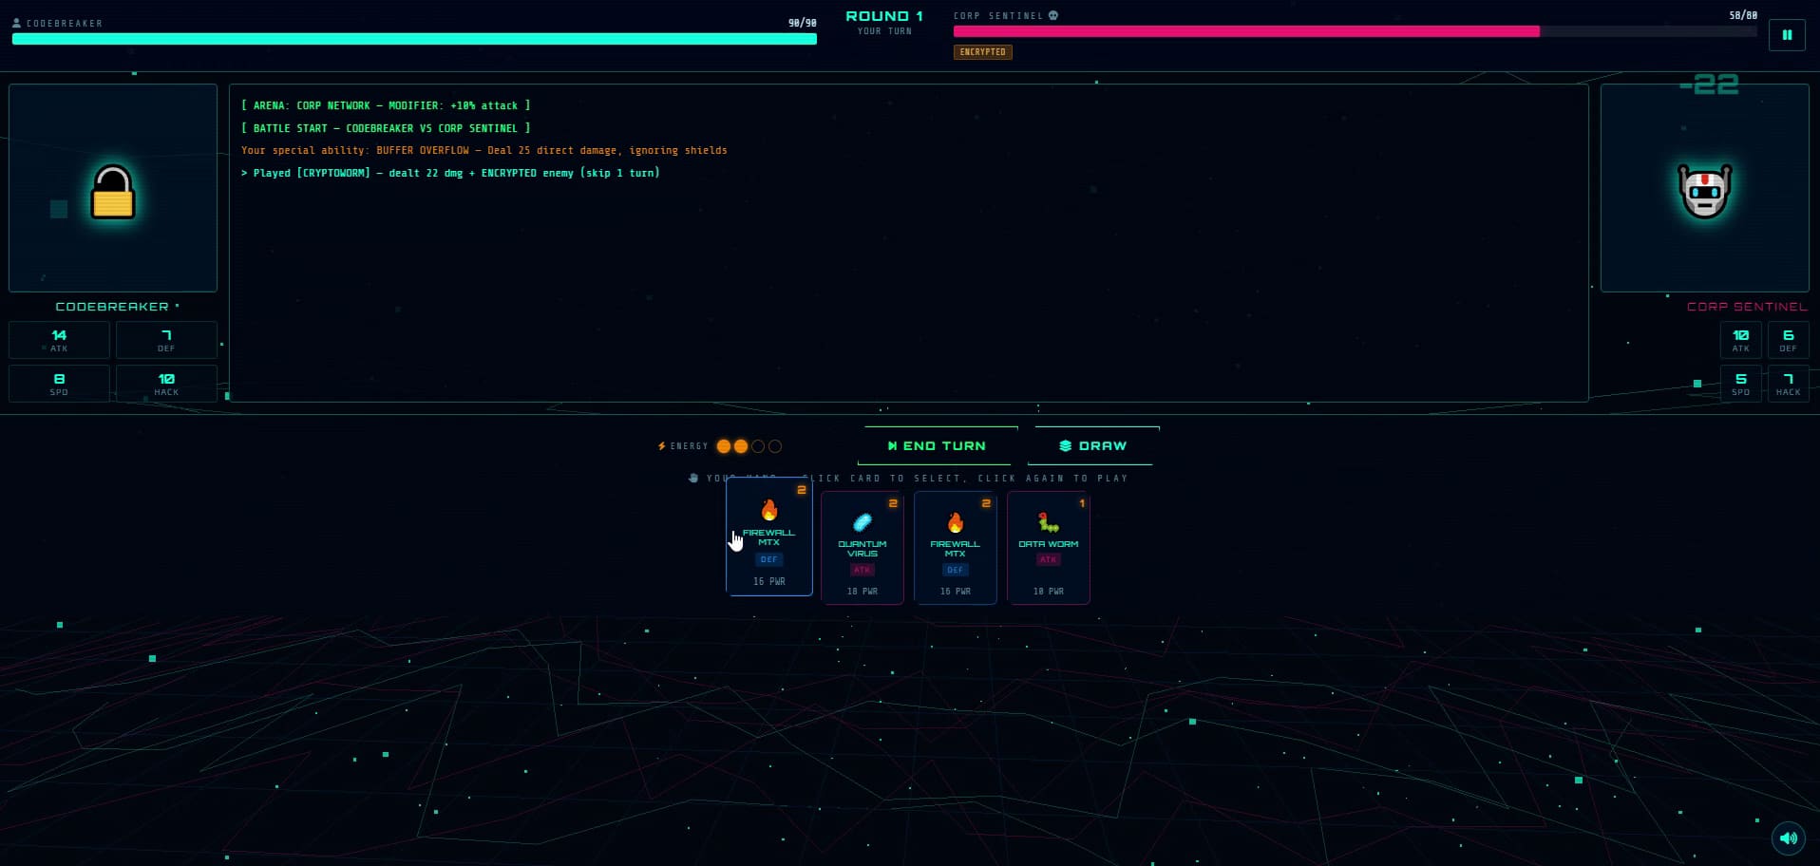Click the CODEBREAKER name under padlock
Screen dimensions: 1820x866
pos(112,307)
